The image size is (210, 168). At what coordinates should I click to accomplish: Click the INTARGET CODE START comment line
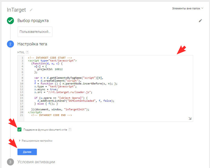point(50,58)
